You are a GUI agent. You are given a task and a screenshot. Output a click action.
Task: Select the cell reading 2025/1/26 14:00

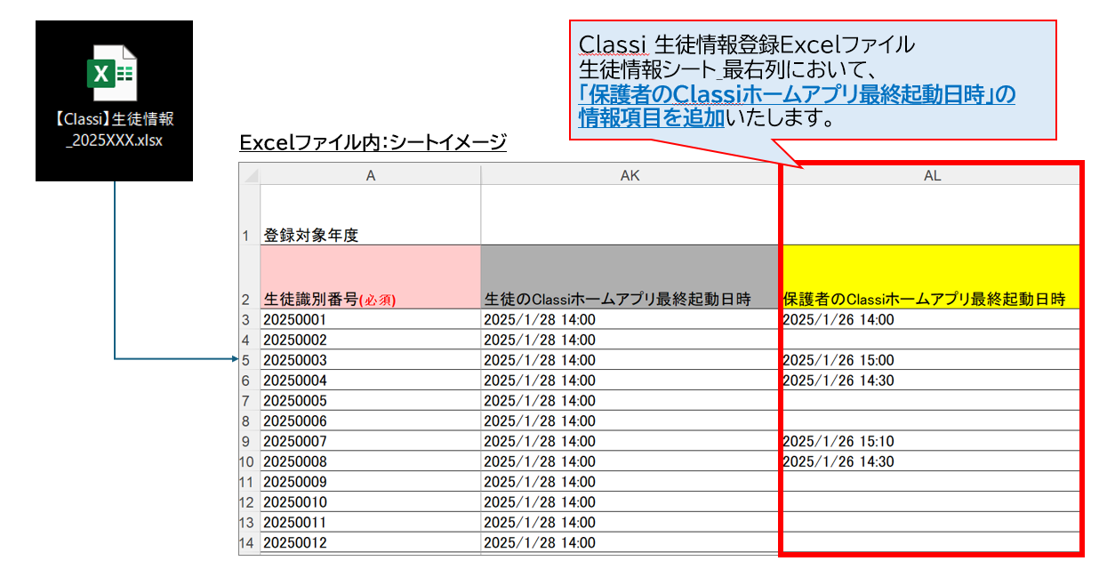[x=931, y=319]
